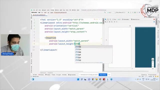Open the Logcat tool window
This screenshot has height=90, width=160.
[59, 75]
